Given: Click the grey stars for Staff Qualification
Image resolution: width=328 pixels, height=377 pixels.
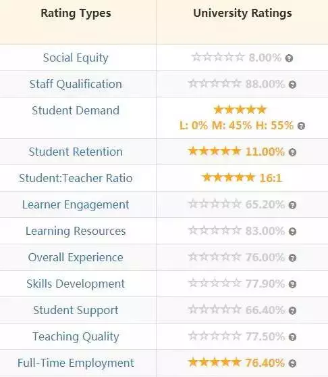Looking at the screenshot, I should point(215,84).
